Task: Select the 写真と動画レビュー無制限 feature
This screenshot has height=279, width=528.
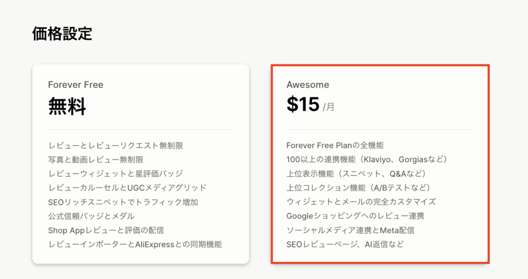Action: click(95, 160)
